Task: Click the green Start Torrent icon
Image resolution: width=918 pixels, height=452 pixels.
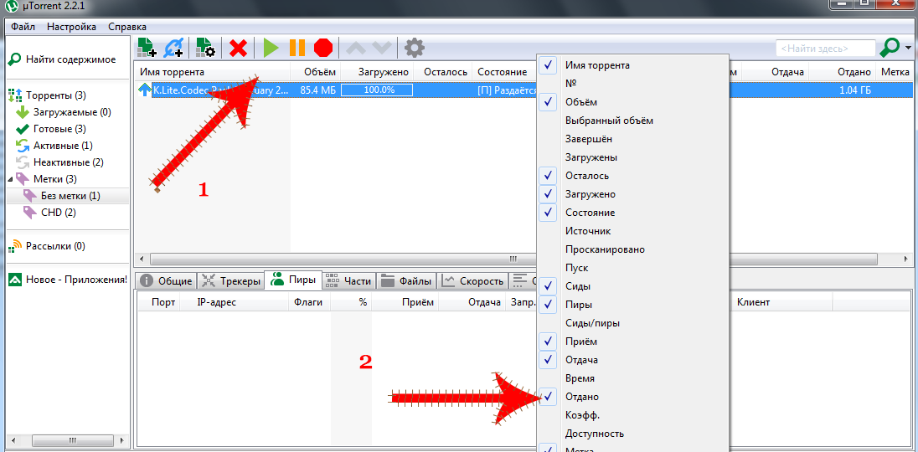Action: pos(271,48)
